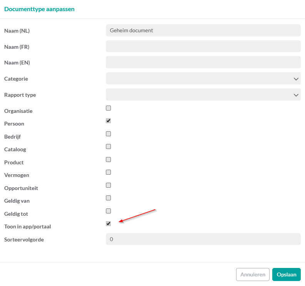Click the Naam (FR) input field

(x=203, y=46)
